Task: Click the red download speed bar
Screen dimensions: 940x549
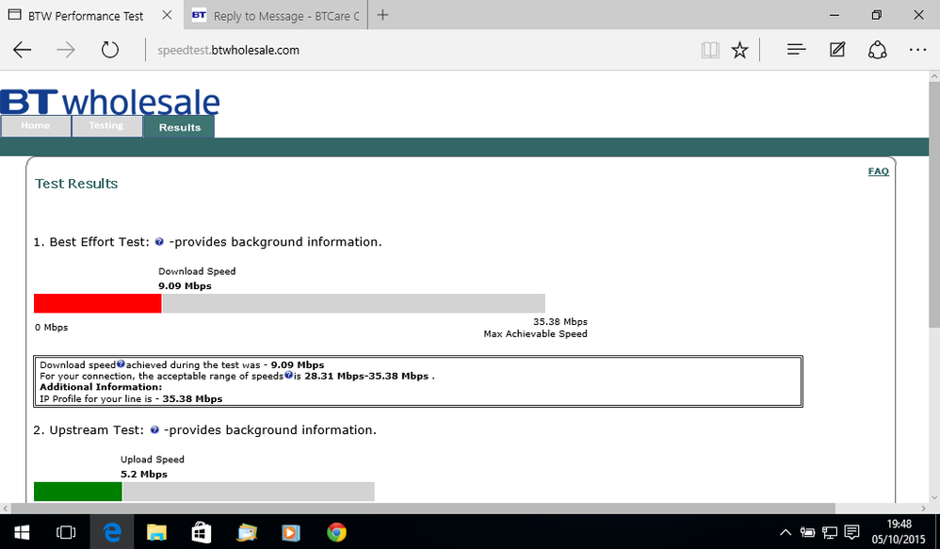Action: pos(98,303)
